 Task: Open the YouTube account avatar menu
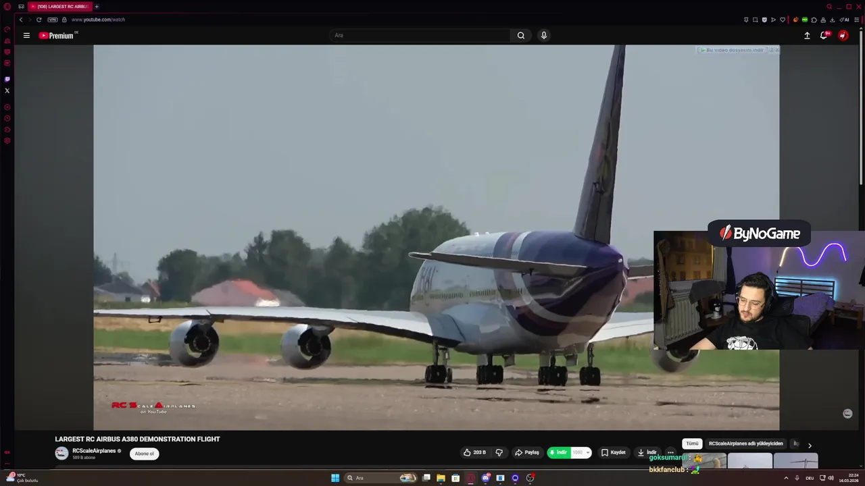[843, 36]
